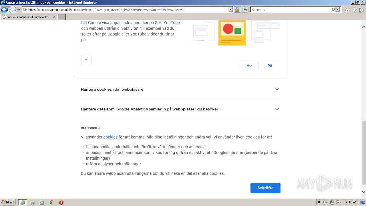
Task: Expand Hantera data som Google Analytics section
Action: tap(181, 109)
